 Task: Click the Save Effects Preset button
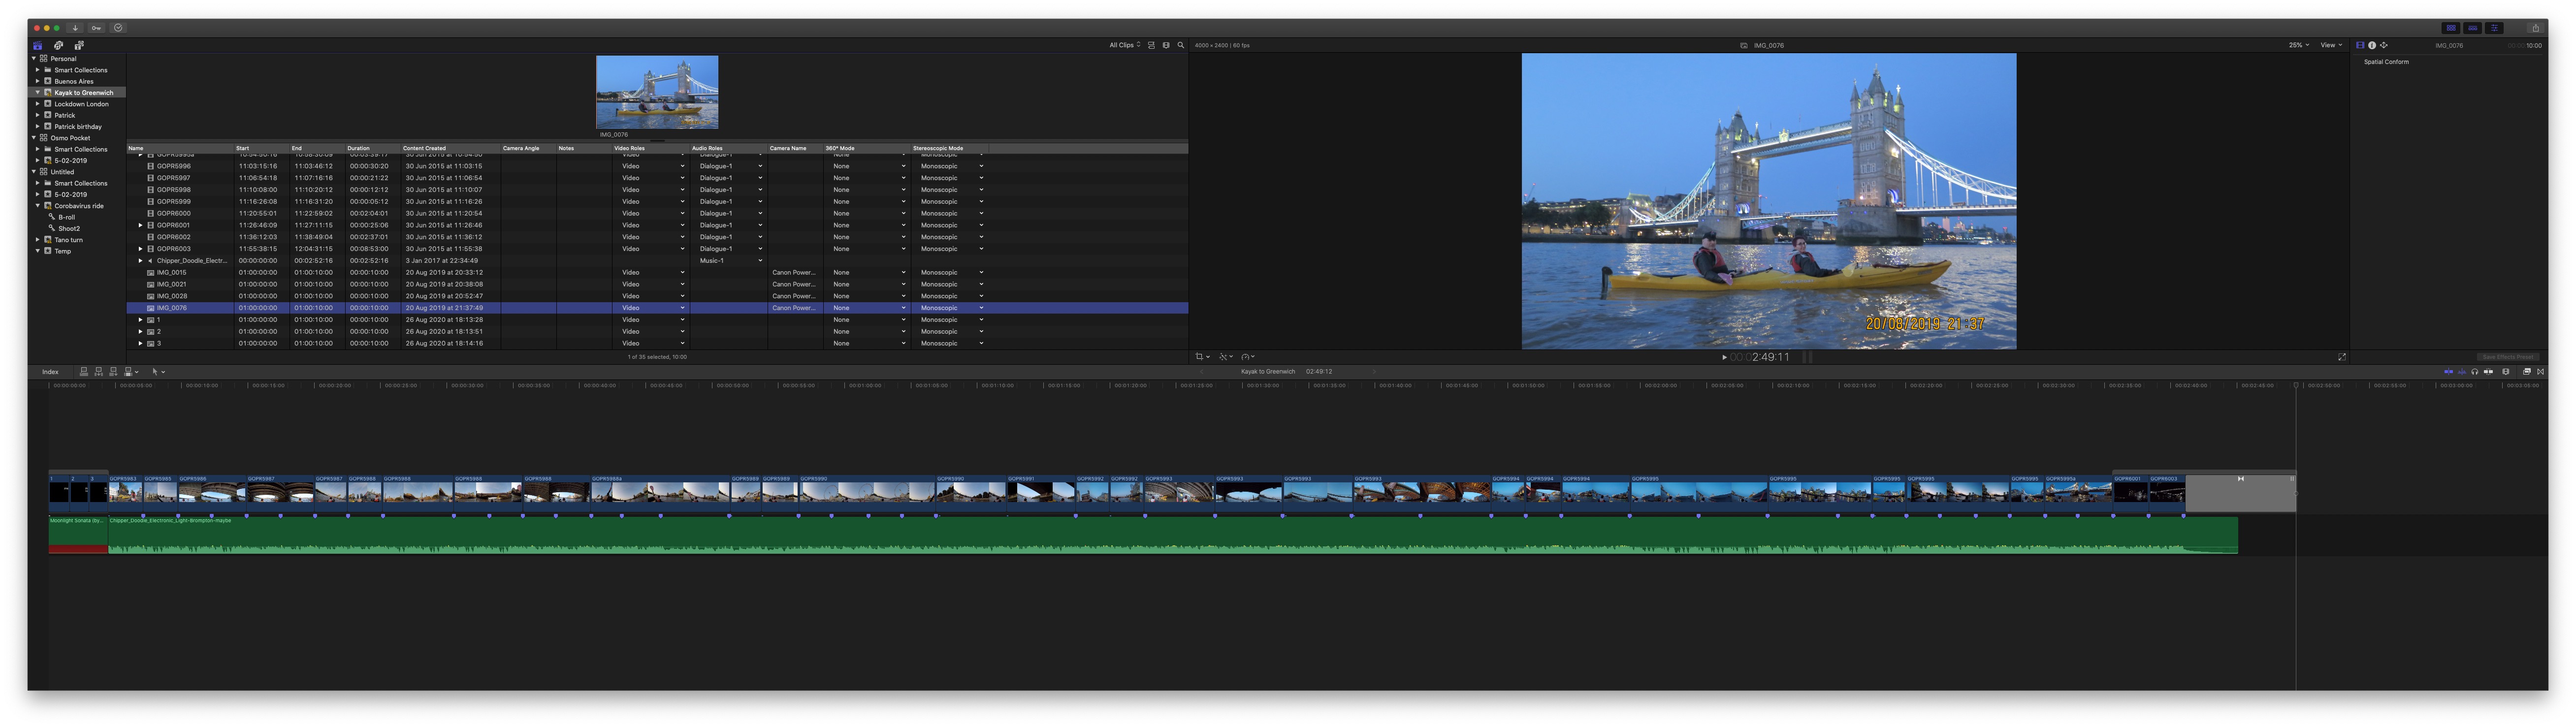click(2507, 357)
